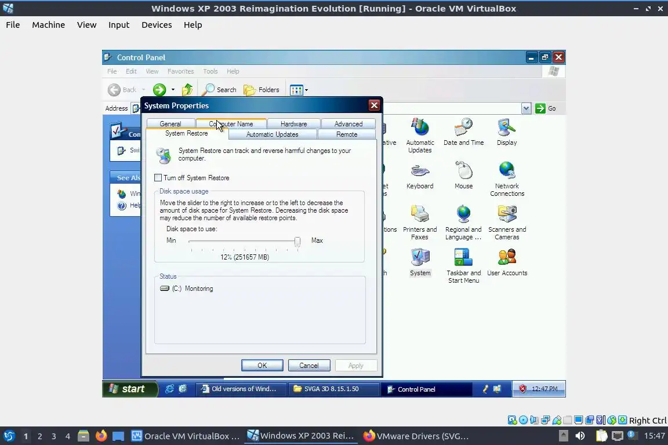Viewport: 668px width, 445px height.
Task: Open the Automatic Updates control panel icon
Action: pyautogui.click(x=420, y=136)
